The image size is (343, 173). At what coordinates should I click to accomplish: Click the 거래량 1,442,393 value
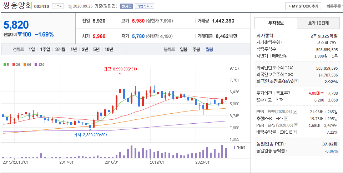[x=223, y=21]
